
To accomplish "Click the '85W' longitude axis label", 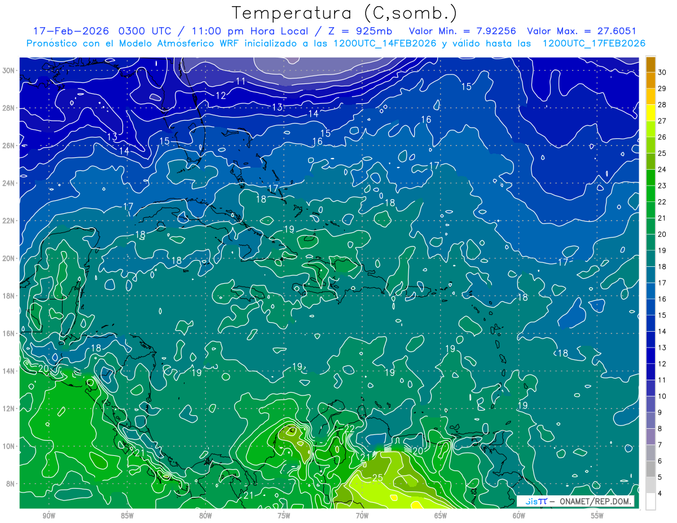I will [127, 516].
